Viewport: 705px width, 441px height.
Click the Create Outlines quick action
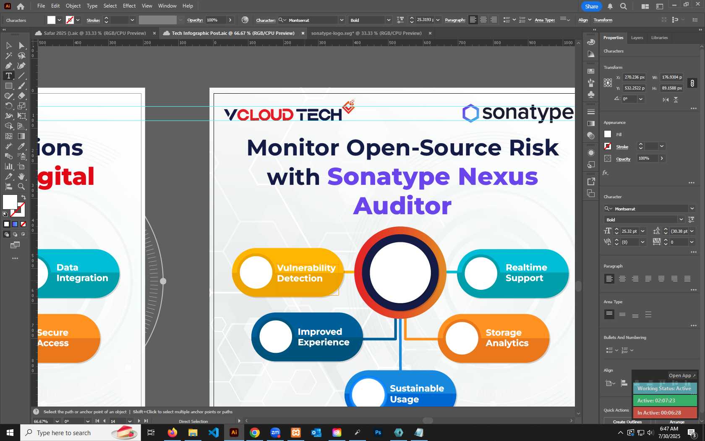(627, 422)
